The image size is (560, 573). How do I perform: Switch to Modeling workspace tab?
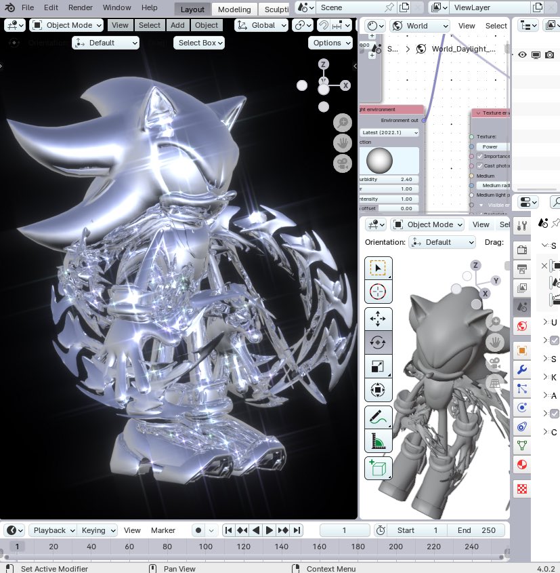(234, 9)
